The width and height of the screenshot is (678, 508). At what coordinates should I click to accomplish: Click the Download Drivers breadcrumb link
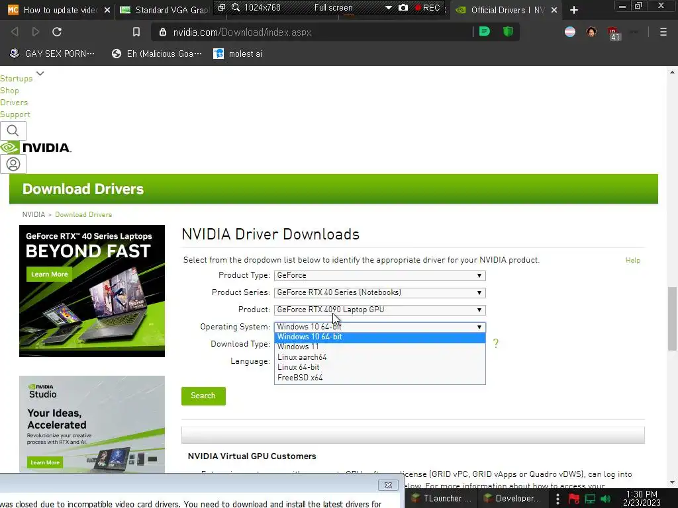[83, 215]
